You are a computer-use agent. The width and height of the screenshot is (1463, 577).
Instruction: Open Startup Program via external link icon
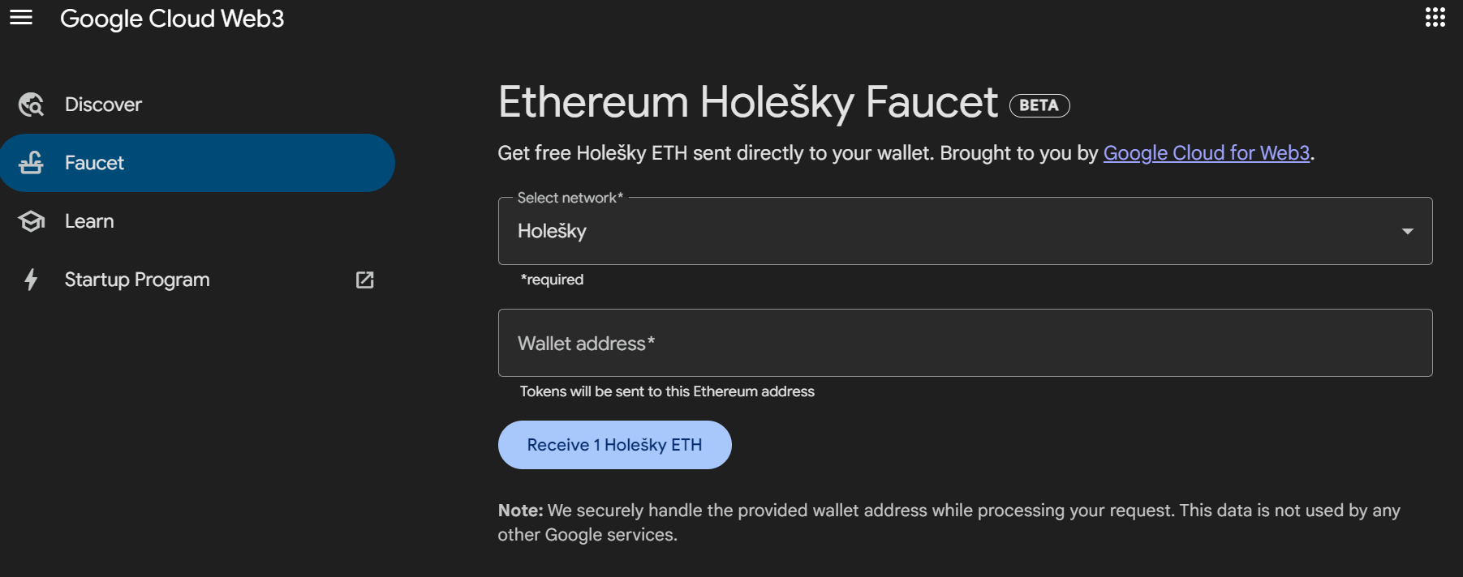365,280
